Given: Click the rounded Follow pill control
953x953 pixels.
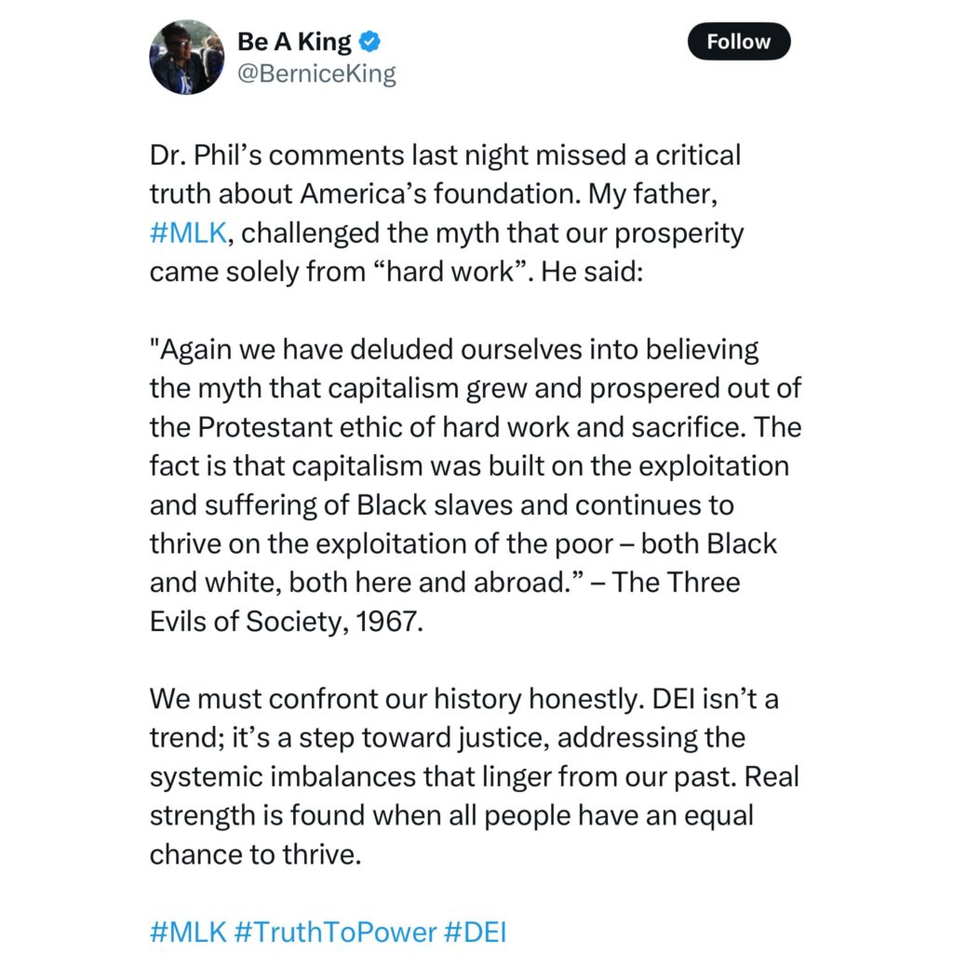Looking at the screenshot, I should coord(738,41).
